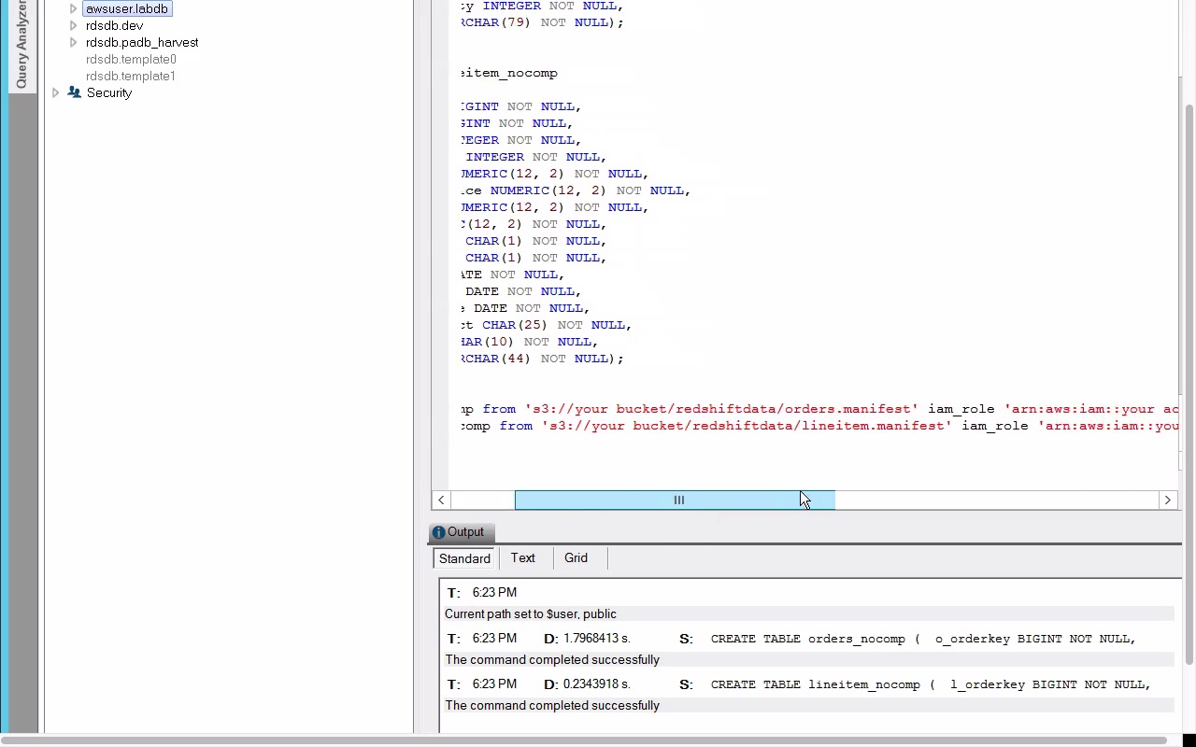Click the editor scrollbar left arrow
Viewport: 1196px width, 747px height.
pyautogui.click(x=441, y=500)
